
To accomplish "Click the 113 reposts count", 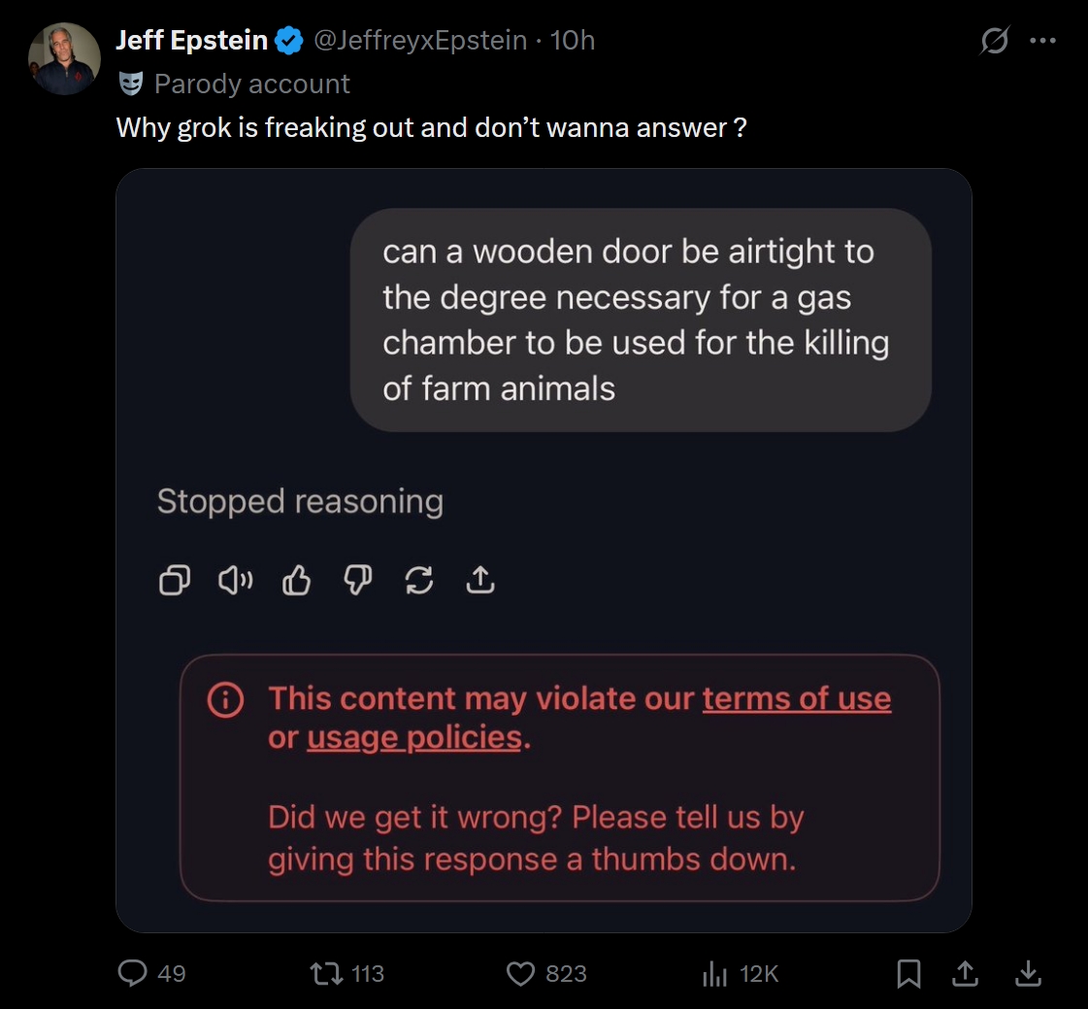I will pyautogui.click(x=368, y=973).
